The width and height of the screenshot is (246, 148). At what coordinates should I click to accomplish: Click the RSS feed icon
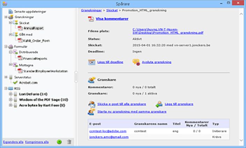point(11,89)
